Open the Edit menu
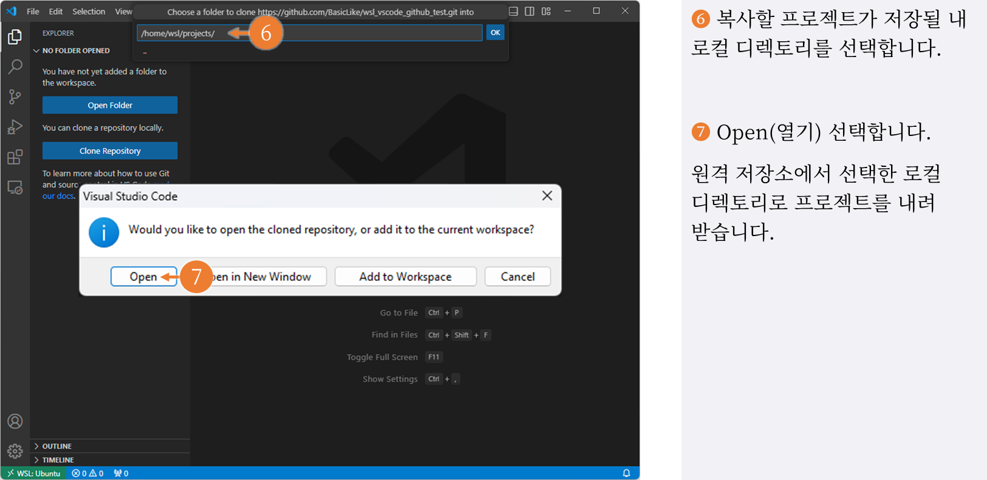 pos(56,12)
